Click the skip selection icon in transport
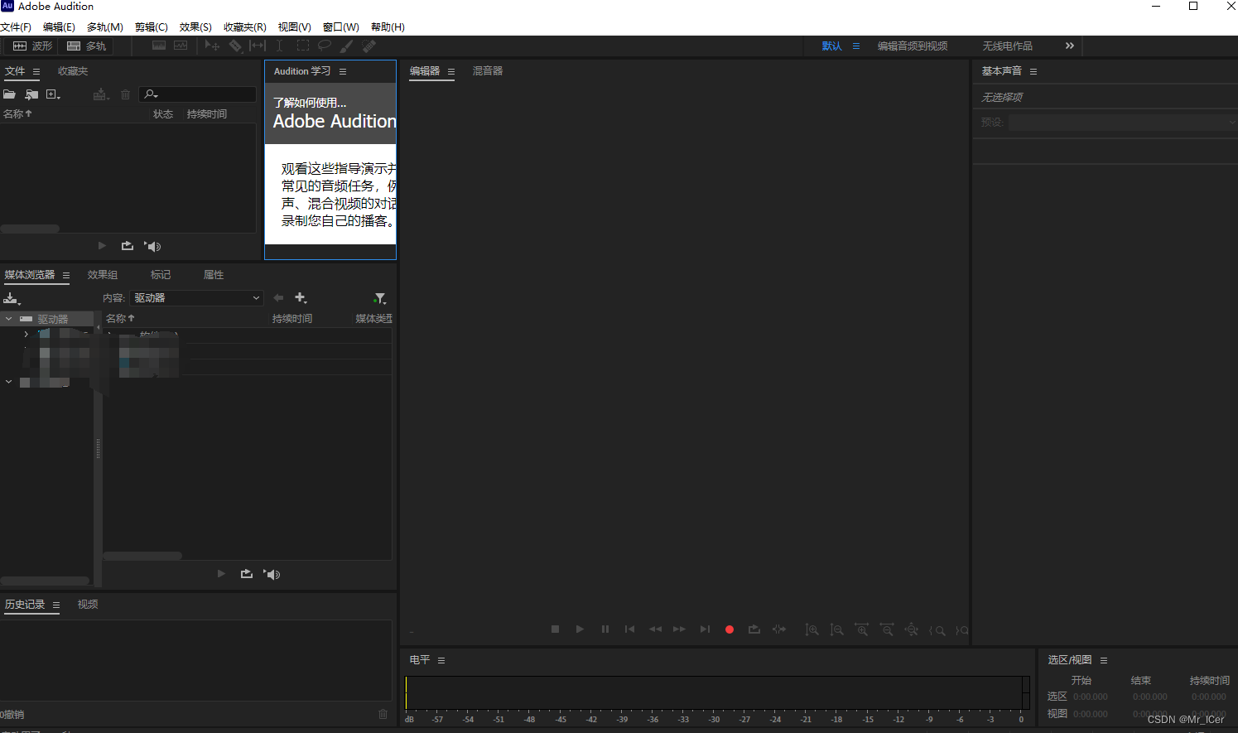 [x=779, y=629]
